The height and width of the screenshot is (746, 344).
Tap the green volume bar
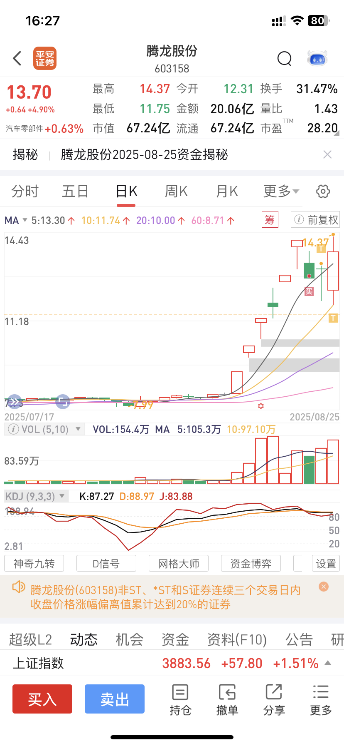pos(309,470)
